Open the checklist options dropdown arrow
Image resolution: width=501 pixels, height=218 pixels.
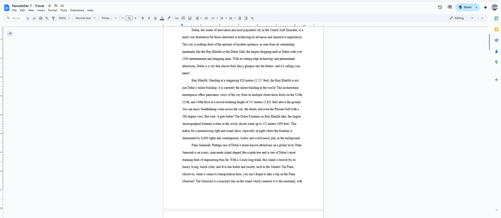(217, 18)
